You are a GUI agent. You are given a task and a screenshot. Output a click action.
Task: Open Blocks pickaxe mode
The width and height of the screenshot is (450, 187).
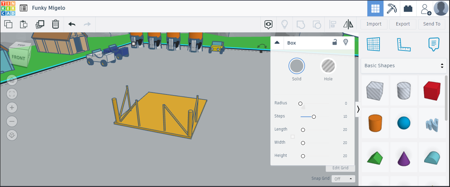(x=391, y=8)
